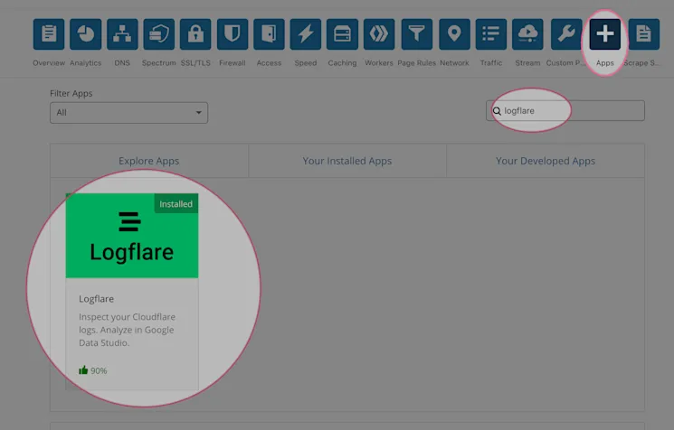Open the Logflare app card image
Image resolution: width=674 pixels, height=430 pixels.
click(x=132, y=236)
